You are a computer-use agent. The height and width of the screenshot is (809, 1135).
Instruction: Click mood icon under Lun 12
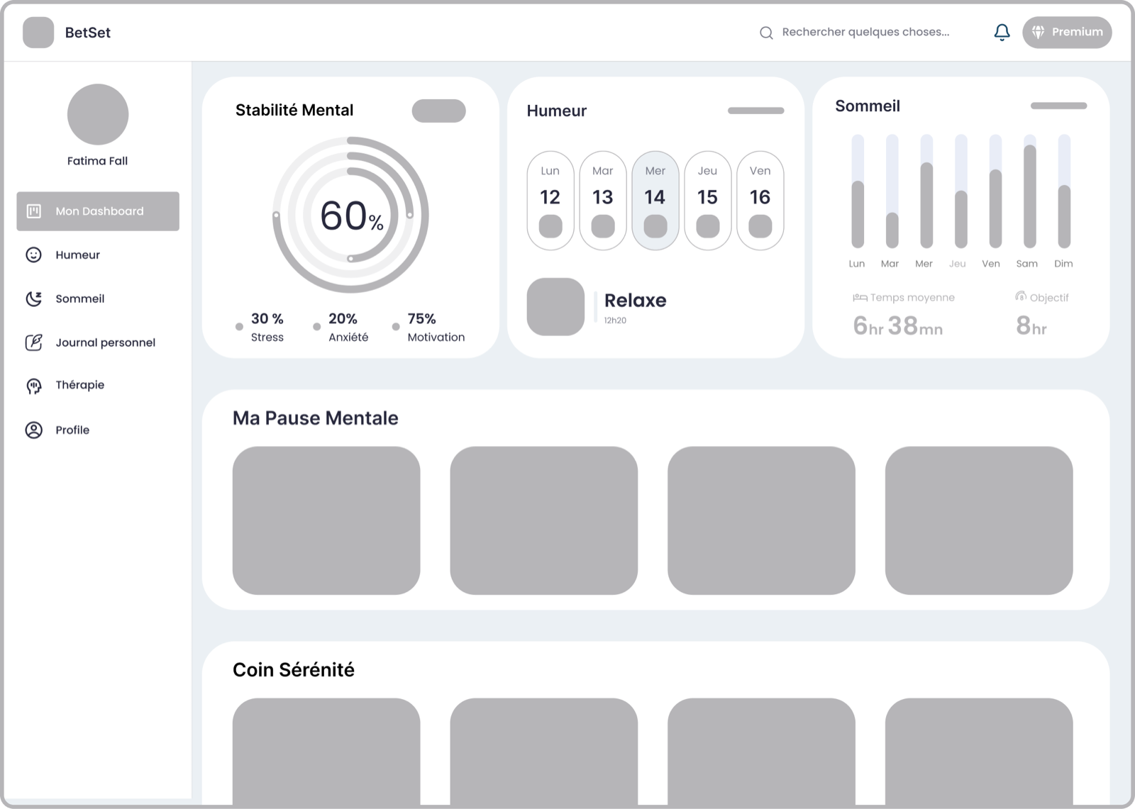click(550, 226)
